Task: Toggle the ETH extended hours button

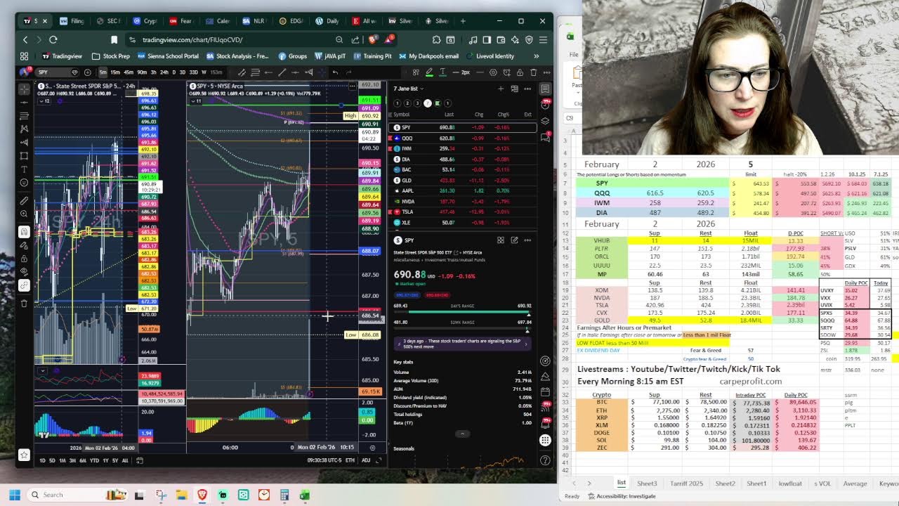Action: [350, 460]
